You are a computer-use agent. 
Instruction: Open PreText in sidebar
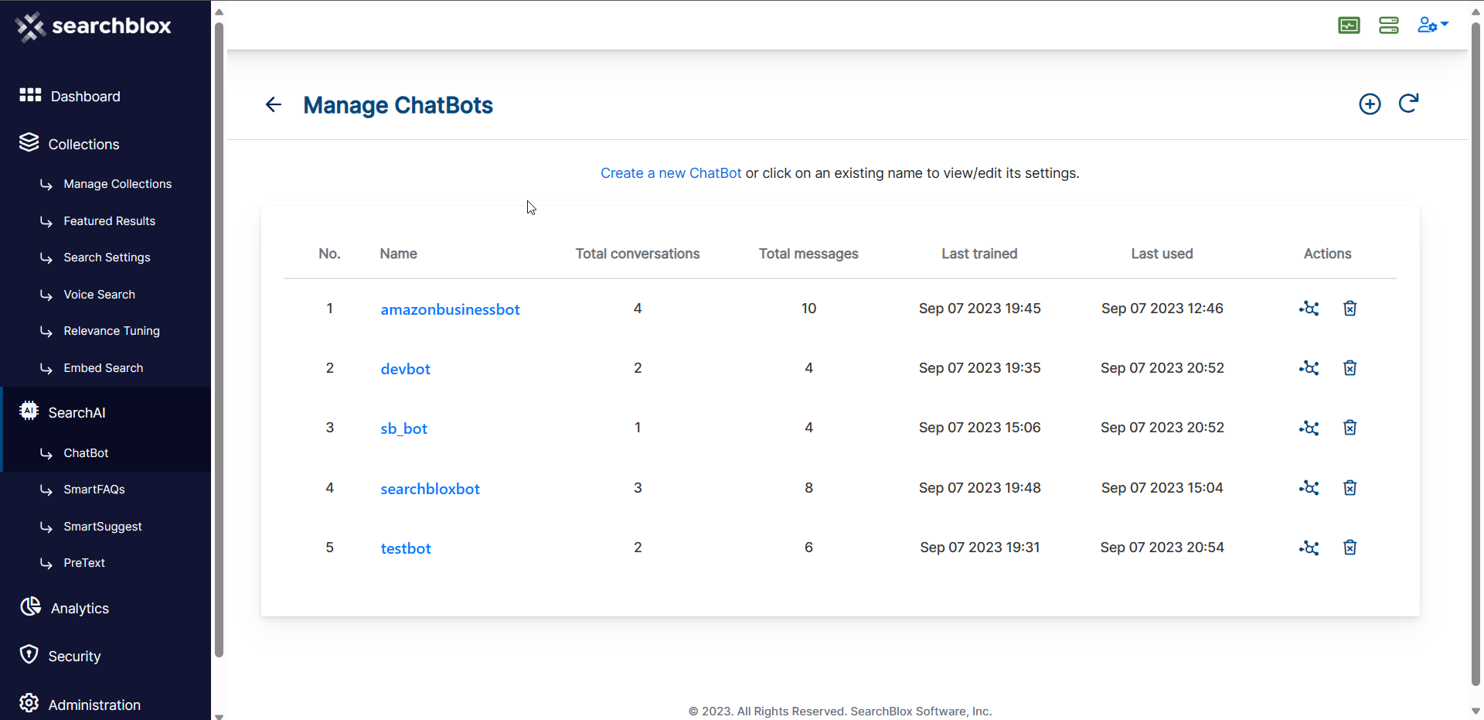point(84,563)
